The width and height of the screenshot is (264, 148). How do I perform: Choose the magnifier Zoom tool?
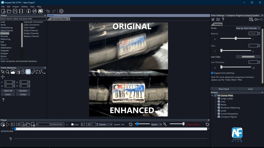[8, 72]
